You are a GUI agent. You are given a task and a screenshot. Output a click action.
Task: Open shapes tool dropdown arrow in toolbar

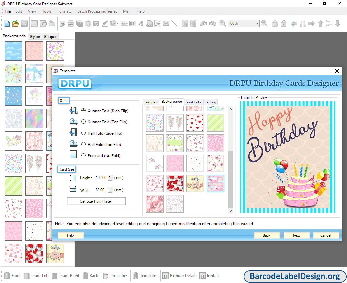(x=118, y=24)
